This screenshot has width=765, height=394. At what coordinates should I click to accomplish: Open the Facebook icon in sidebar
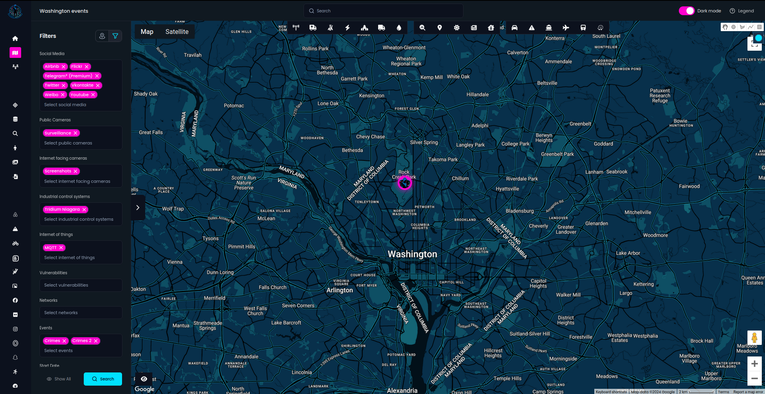coord(15,300)
